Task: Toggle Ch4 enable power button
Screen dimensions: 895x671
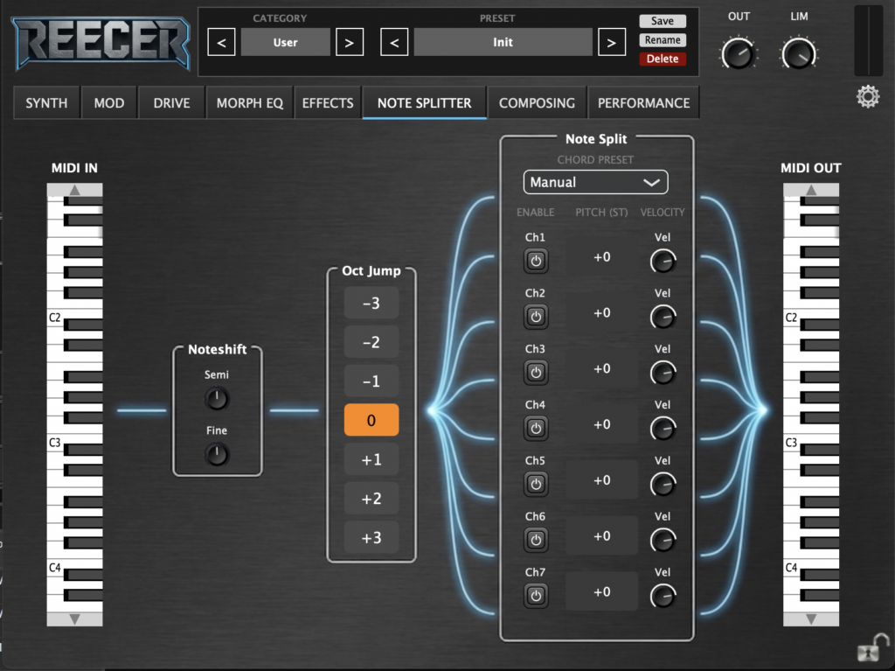Action: tap(536, 429)
